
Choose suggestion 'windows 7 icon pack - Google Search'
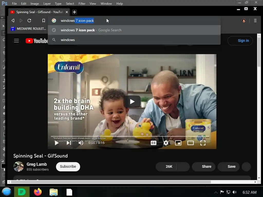tap(134, 30)
